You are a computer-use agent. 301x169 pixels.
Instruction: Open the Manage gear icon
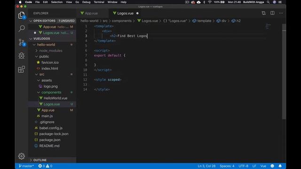[22, 156]
